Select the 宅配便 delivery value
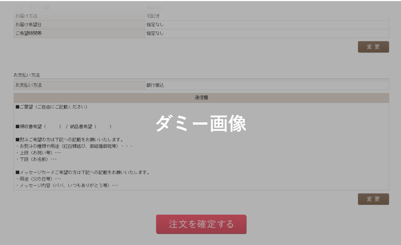The height and width of the screenshot is (245, 401). pyautogui.click(x=153, y=16)
